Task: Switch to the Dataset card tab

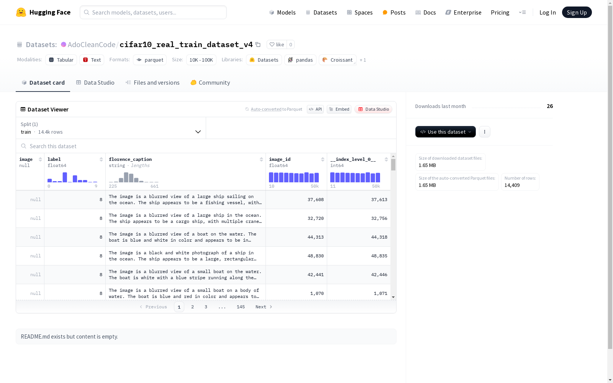Action: click(x=43, y=83)
